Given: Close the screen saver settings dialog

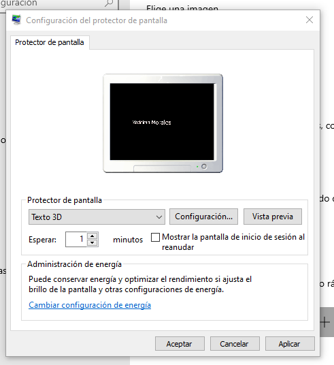Looking at the screenshot, I should (x=310, y=20).
